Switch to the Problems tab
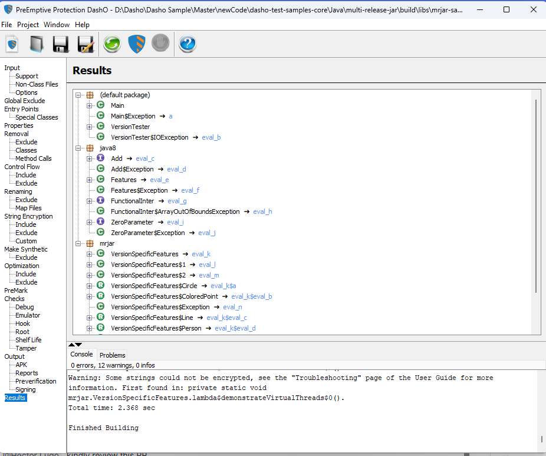The width and height of the screenshot is (546, 456). click(x=112, y=355)
